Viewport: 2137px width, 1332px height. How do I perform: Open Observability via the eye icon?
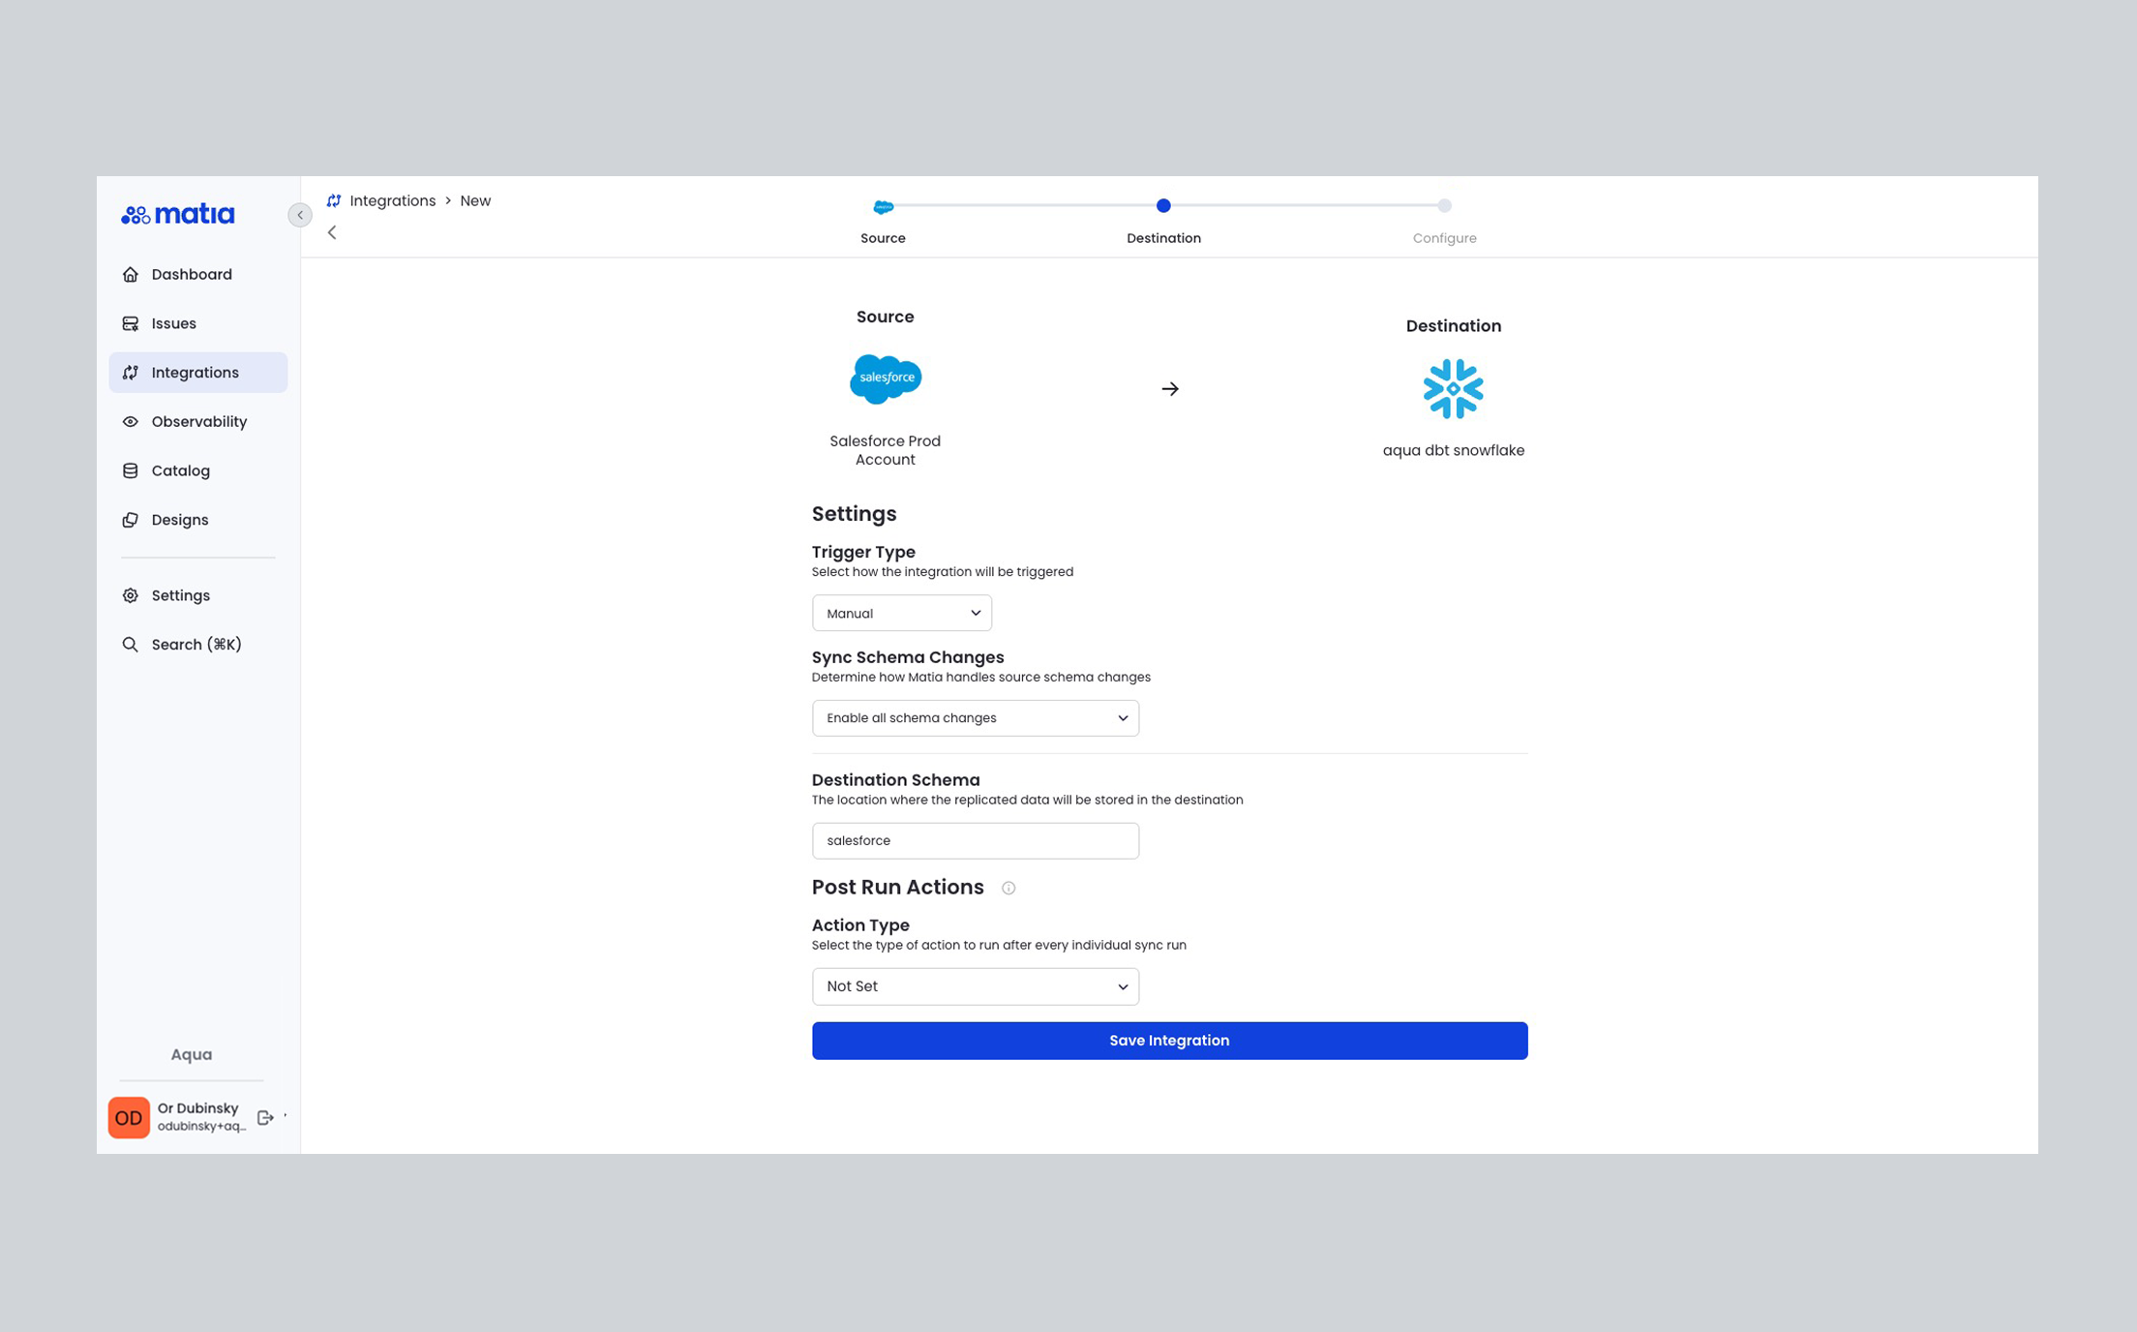click(131, 421)
